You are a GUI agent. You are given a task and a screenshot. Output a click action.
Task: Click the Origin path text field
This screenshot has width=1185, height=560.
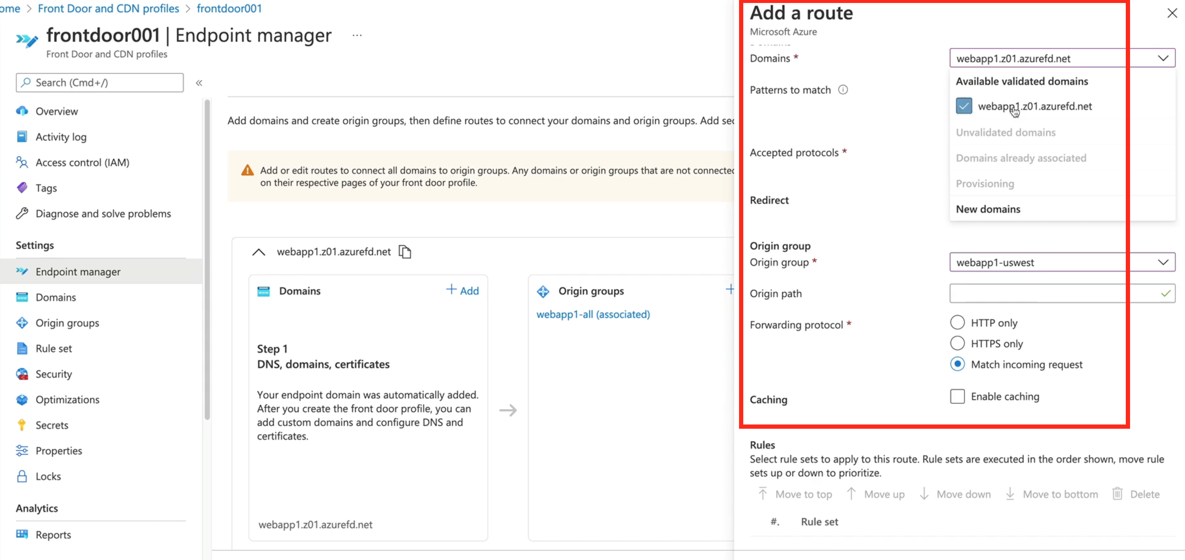tap(1062, 293)
